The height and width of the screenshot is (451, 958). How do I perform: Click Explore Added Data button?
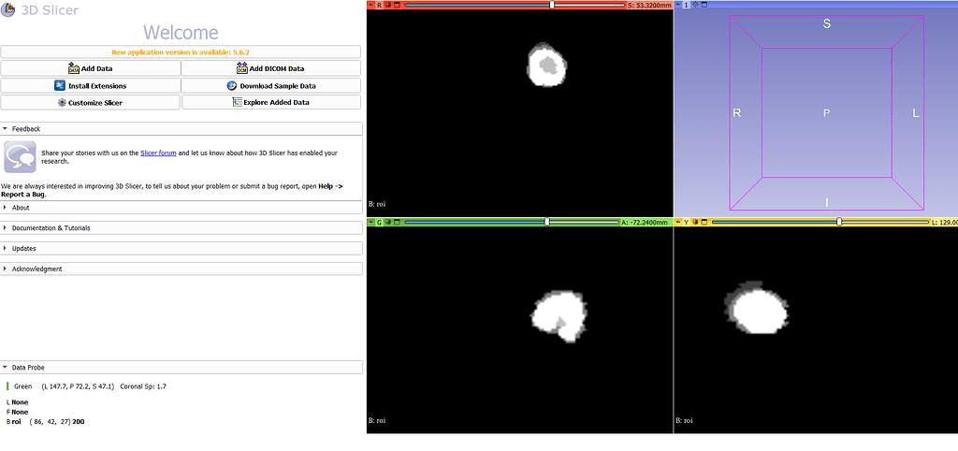click(x=270, y=103)
